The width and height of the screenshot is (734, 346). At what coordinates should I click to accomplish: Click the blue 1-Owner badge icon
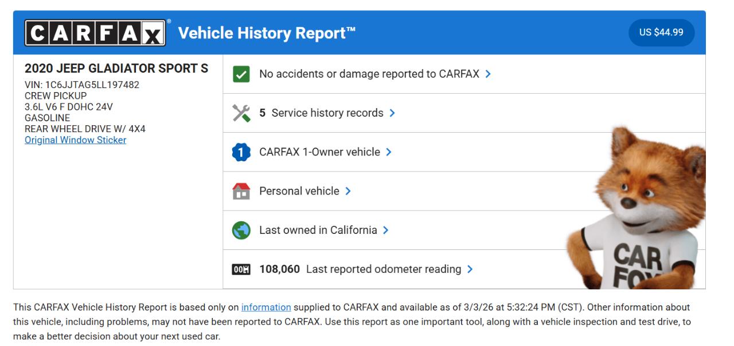241,152
